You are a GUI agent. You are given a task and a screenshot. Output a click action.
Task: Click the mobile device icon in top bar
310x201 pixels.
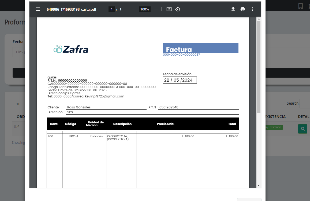click(301, 6)
